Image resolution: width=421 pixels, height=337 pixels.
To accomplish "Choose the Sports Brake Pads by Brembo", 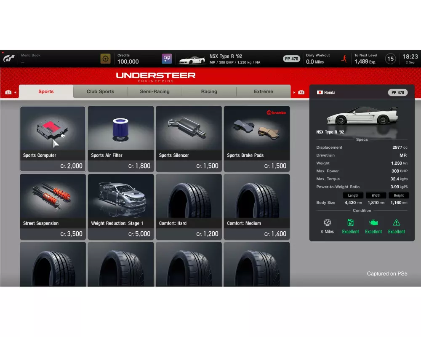I will click(x=256, y=139).
